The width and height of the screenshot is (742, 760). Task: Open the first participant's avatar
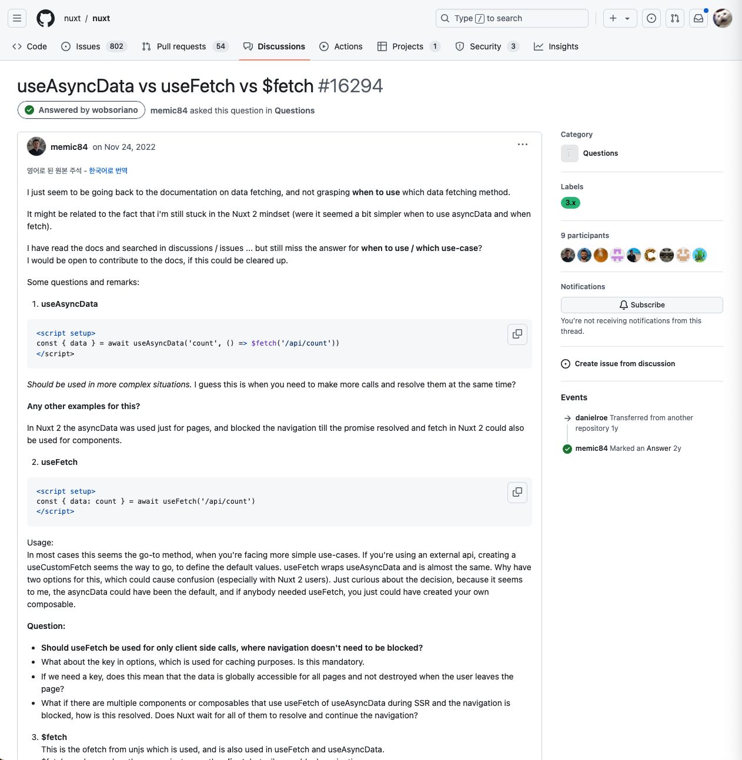[x=568, y=255]
